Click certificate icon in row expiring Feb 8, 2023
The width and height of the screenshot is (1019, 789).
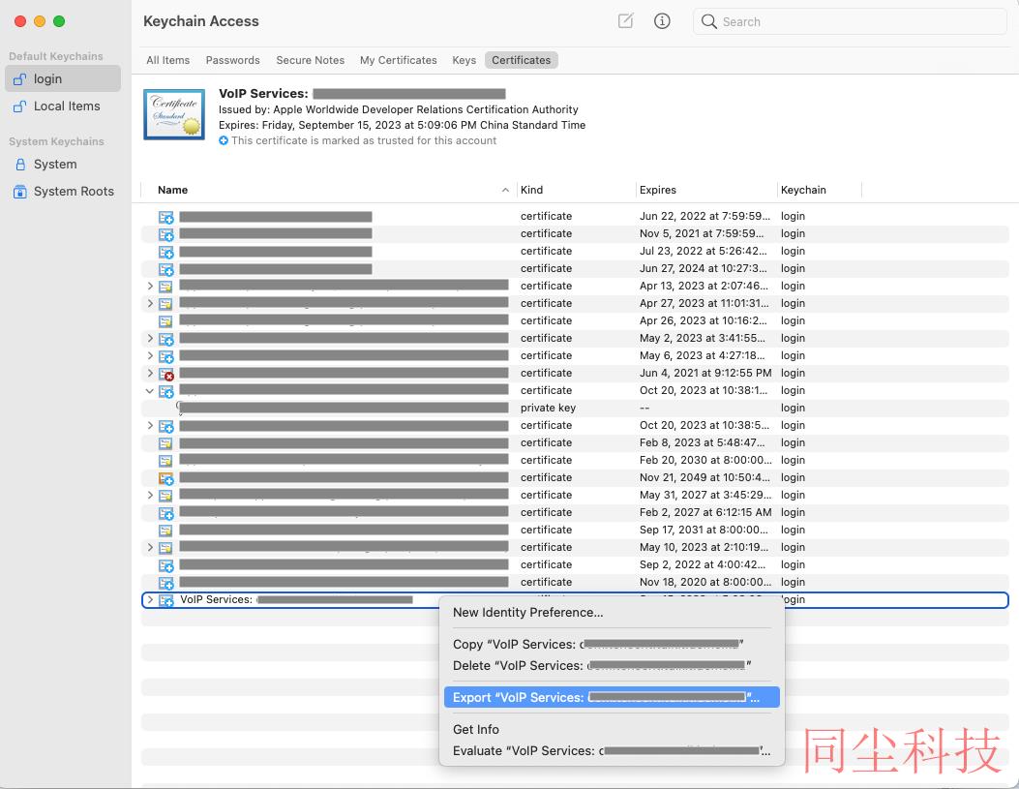[x=165, y=443]
